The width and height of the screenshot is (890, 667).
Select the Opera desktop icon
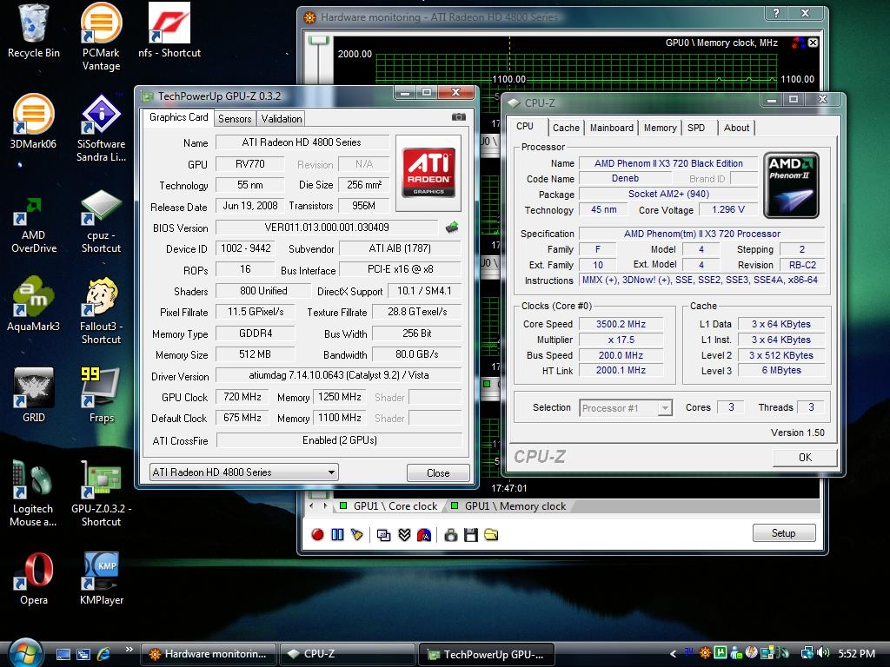coord(34,578)
